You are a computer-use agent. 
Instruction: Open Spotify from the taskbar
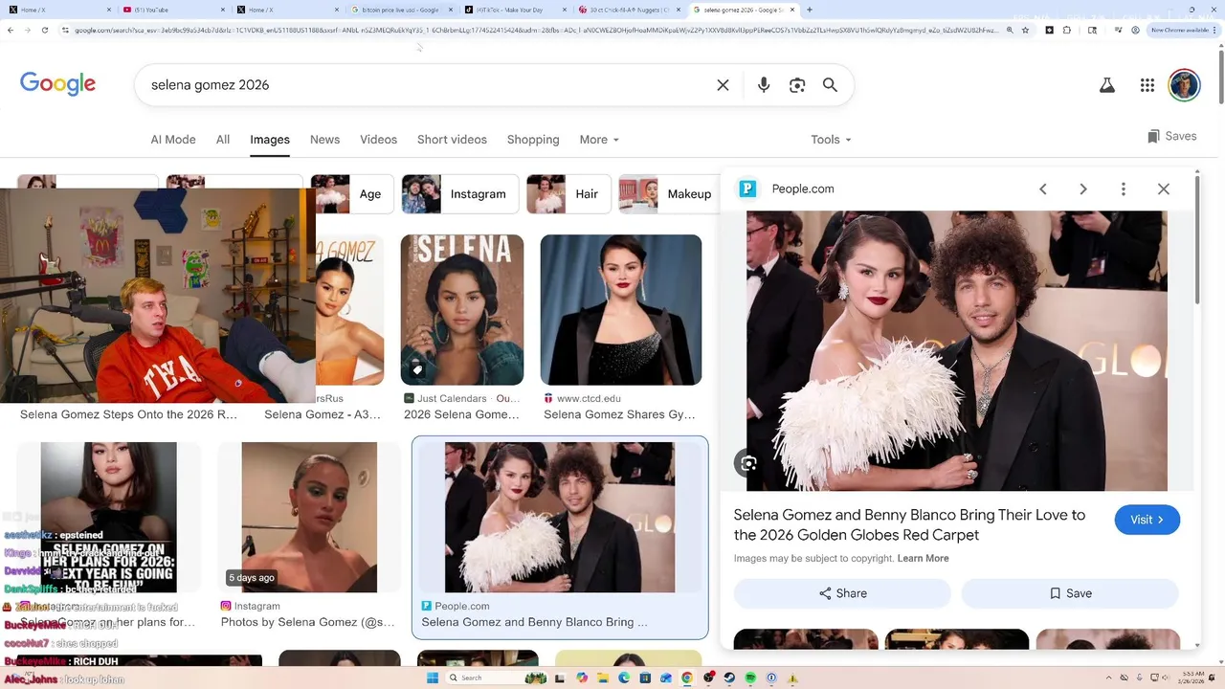coord(750,678)
